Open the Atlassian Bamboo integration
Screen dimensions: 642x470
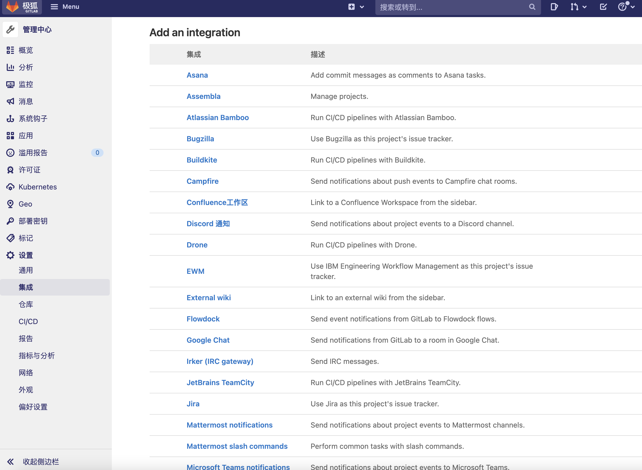point(217,117)
